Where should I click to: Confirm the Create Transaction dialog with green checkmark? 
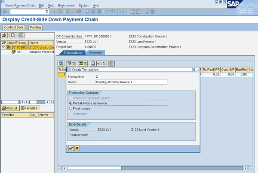click(x=71, y=148)
